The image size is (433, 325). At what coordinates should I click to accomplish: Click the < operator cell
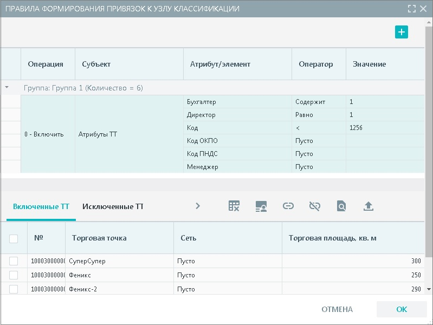(x=319, y=128)
